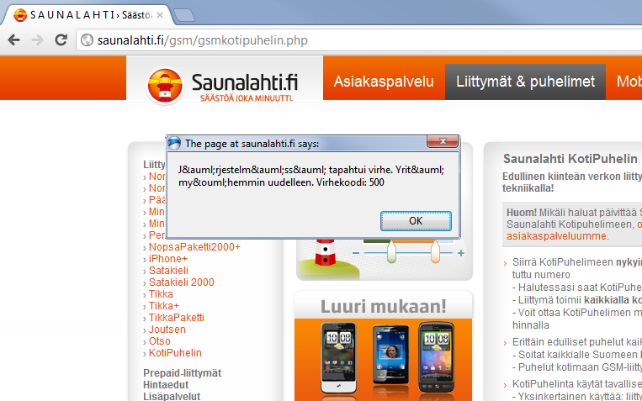Open the Otso link
Viewport: 642px width, 401px height.
159,341
